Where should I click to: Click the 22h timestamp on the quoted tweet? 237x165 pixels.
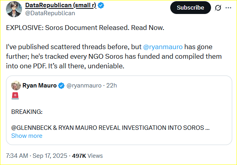point(112,85)
